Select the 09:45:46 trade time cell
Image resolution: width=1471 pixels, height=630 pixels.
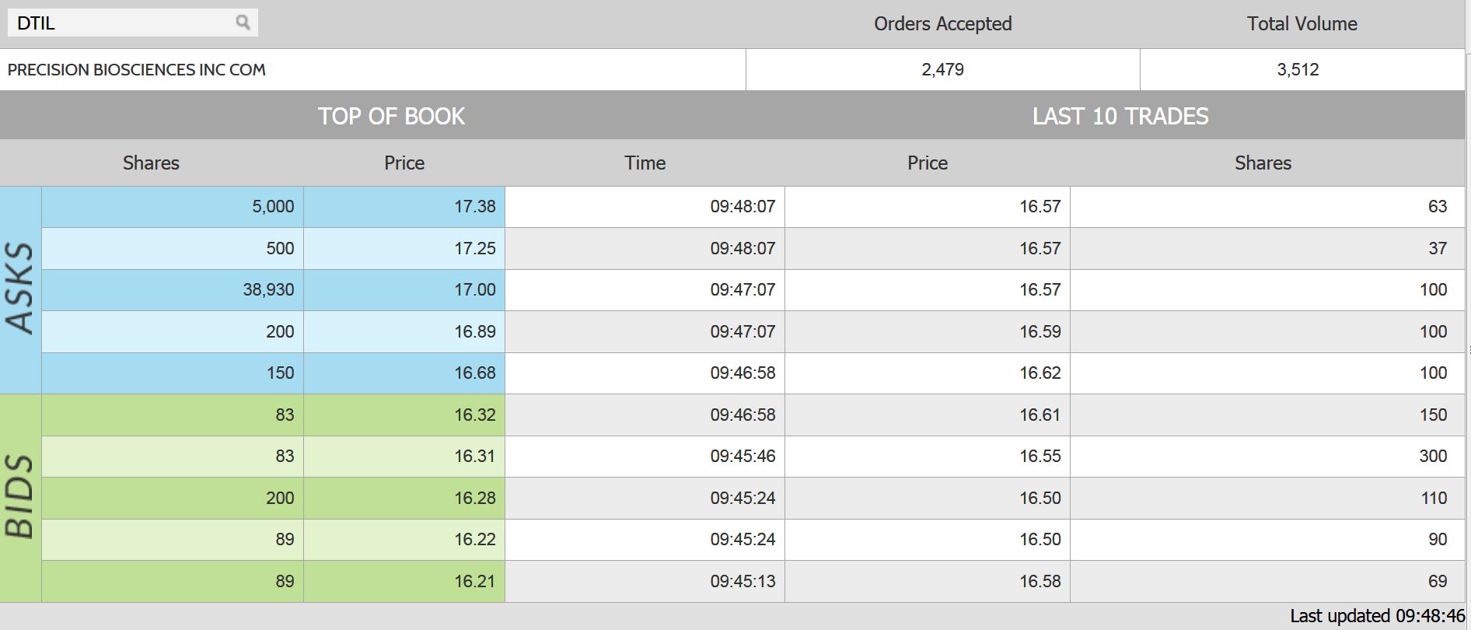pyautogui.click(x=645, y=457)
